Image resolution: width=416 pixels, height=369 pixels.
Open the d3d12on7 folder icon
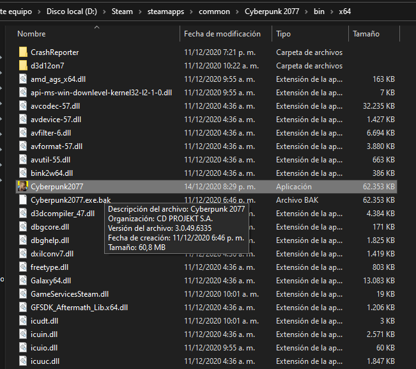pyautogui.click(x=23, y=66)
